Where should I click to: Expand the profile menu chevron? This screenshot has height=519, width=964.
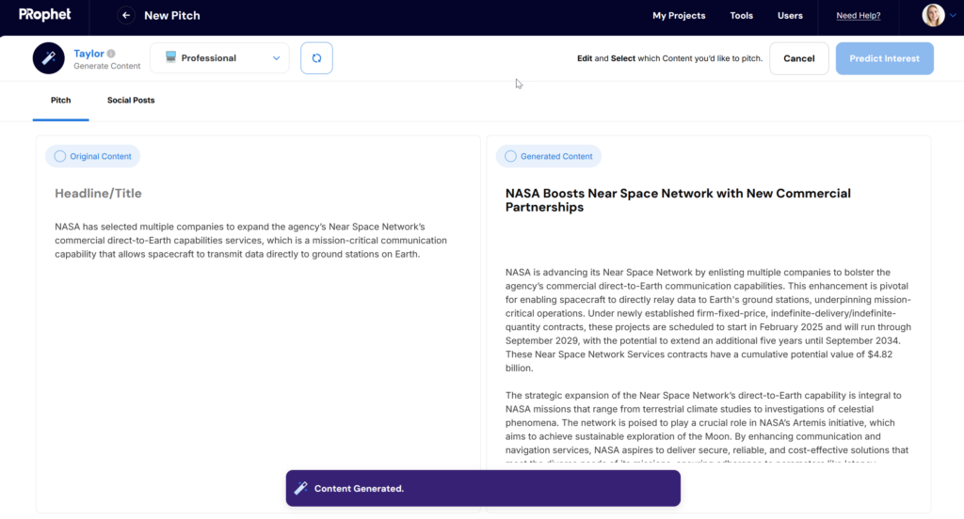tap(953, 15)
